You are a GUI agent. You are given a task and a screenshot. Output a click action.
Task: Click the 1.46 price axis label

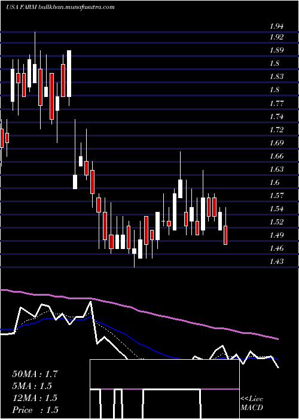click(276, 248)
